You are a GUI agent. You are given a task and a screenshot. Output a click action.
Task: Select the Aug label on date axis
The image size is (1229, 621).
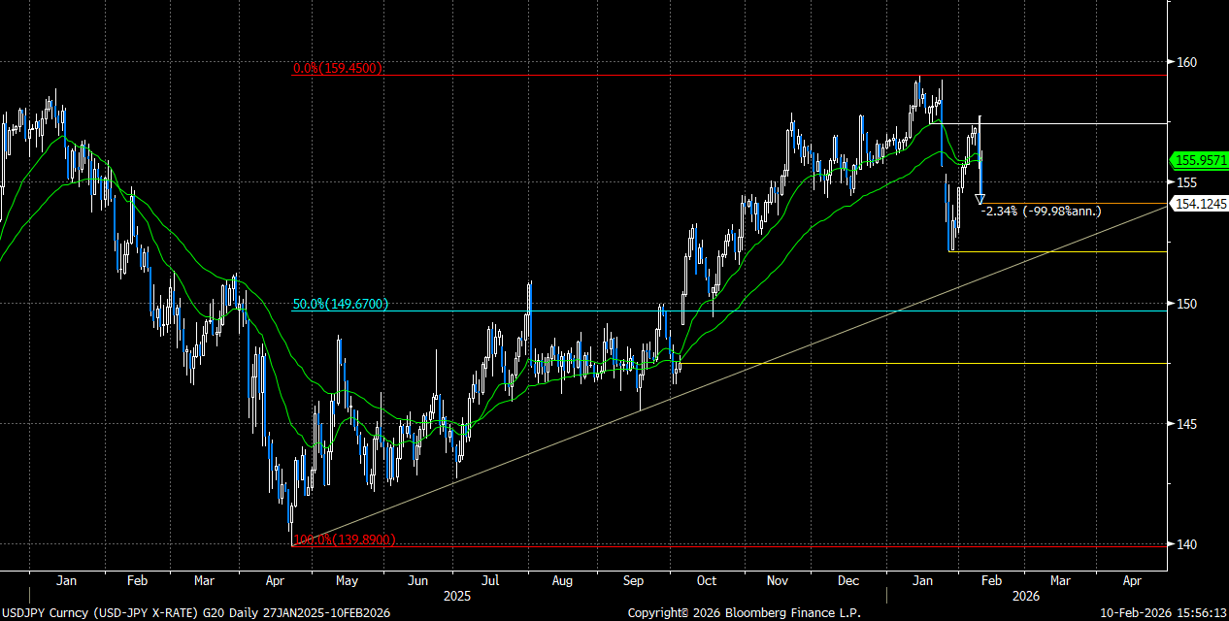click(563, 581)
